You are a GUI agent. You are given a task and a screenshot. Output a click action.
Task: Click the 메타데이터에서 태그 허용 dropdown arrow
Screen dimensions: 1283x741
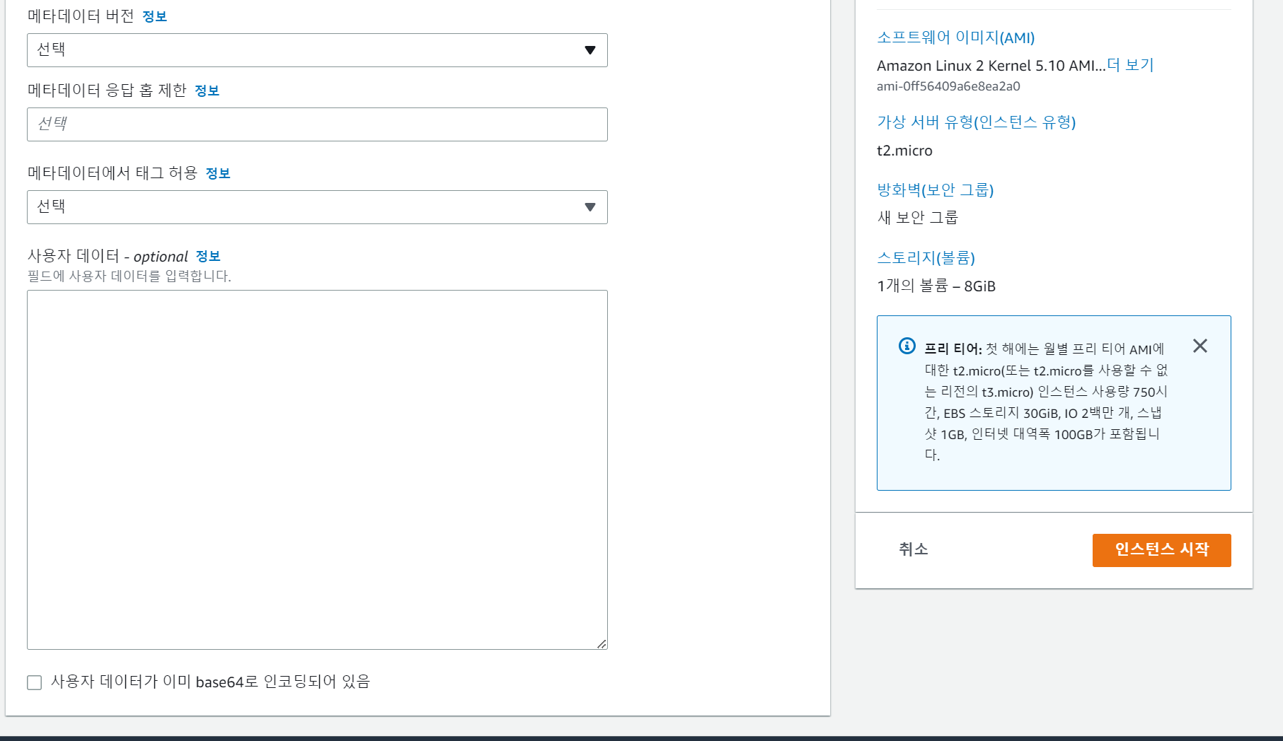tap(590, 207)
